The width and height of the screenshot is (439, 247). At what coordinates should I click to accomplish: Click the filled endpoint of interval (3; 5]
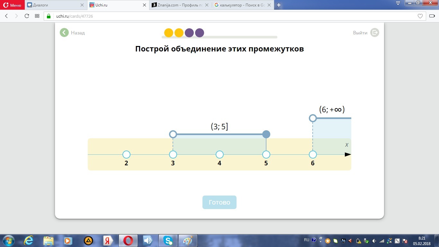click(x=266, y=134)
